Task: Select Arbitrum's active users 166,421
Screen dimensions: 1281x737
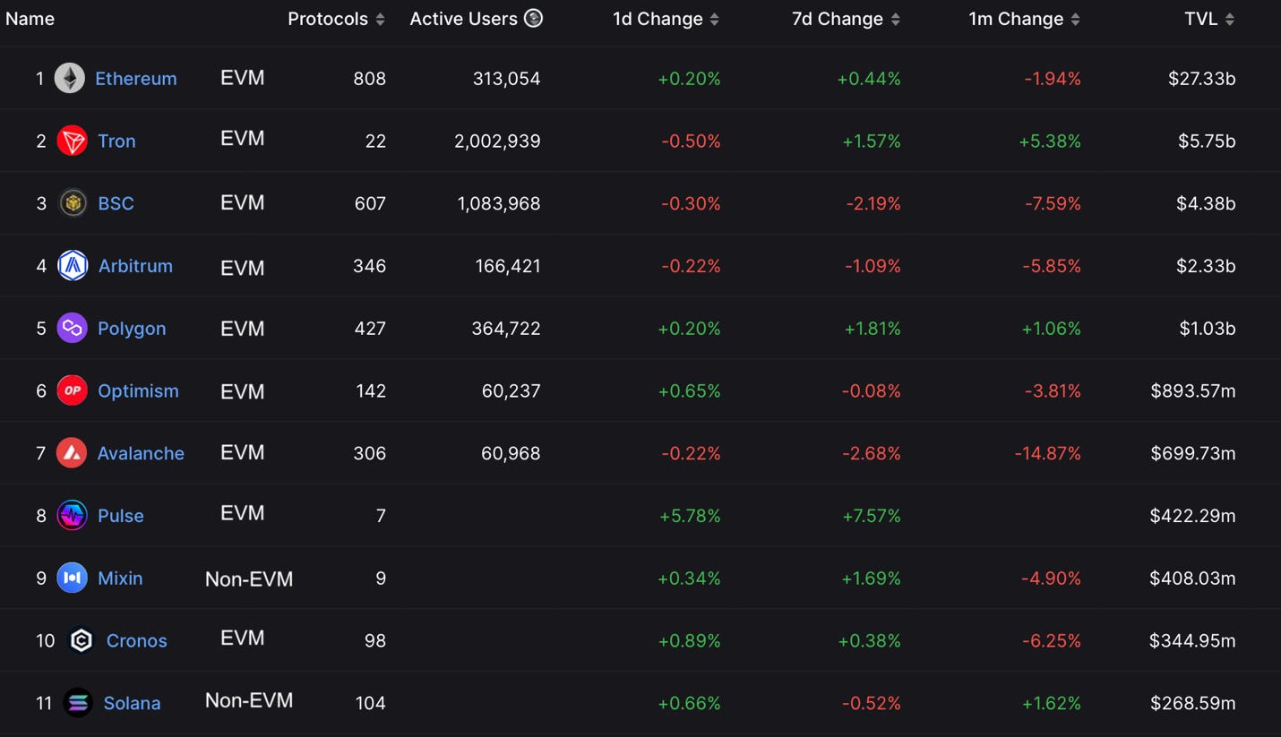Action: [x=508, y=266]
